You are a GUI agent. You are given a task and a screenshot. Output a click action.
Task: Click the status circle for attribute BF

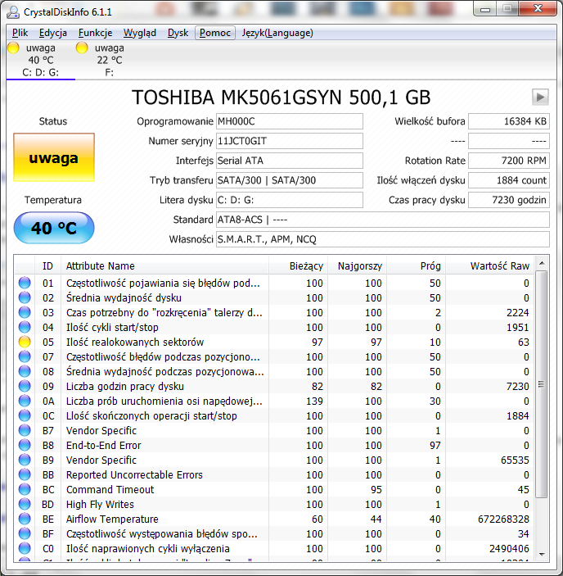[x=25, y=533]
